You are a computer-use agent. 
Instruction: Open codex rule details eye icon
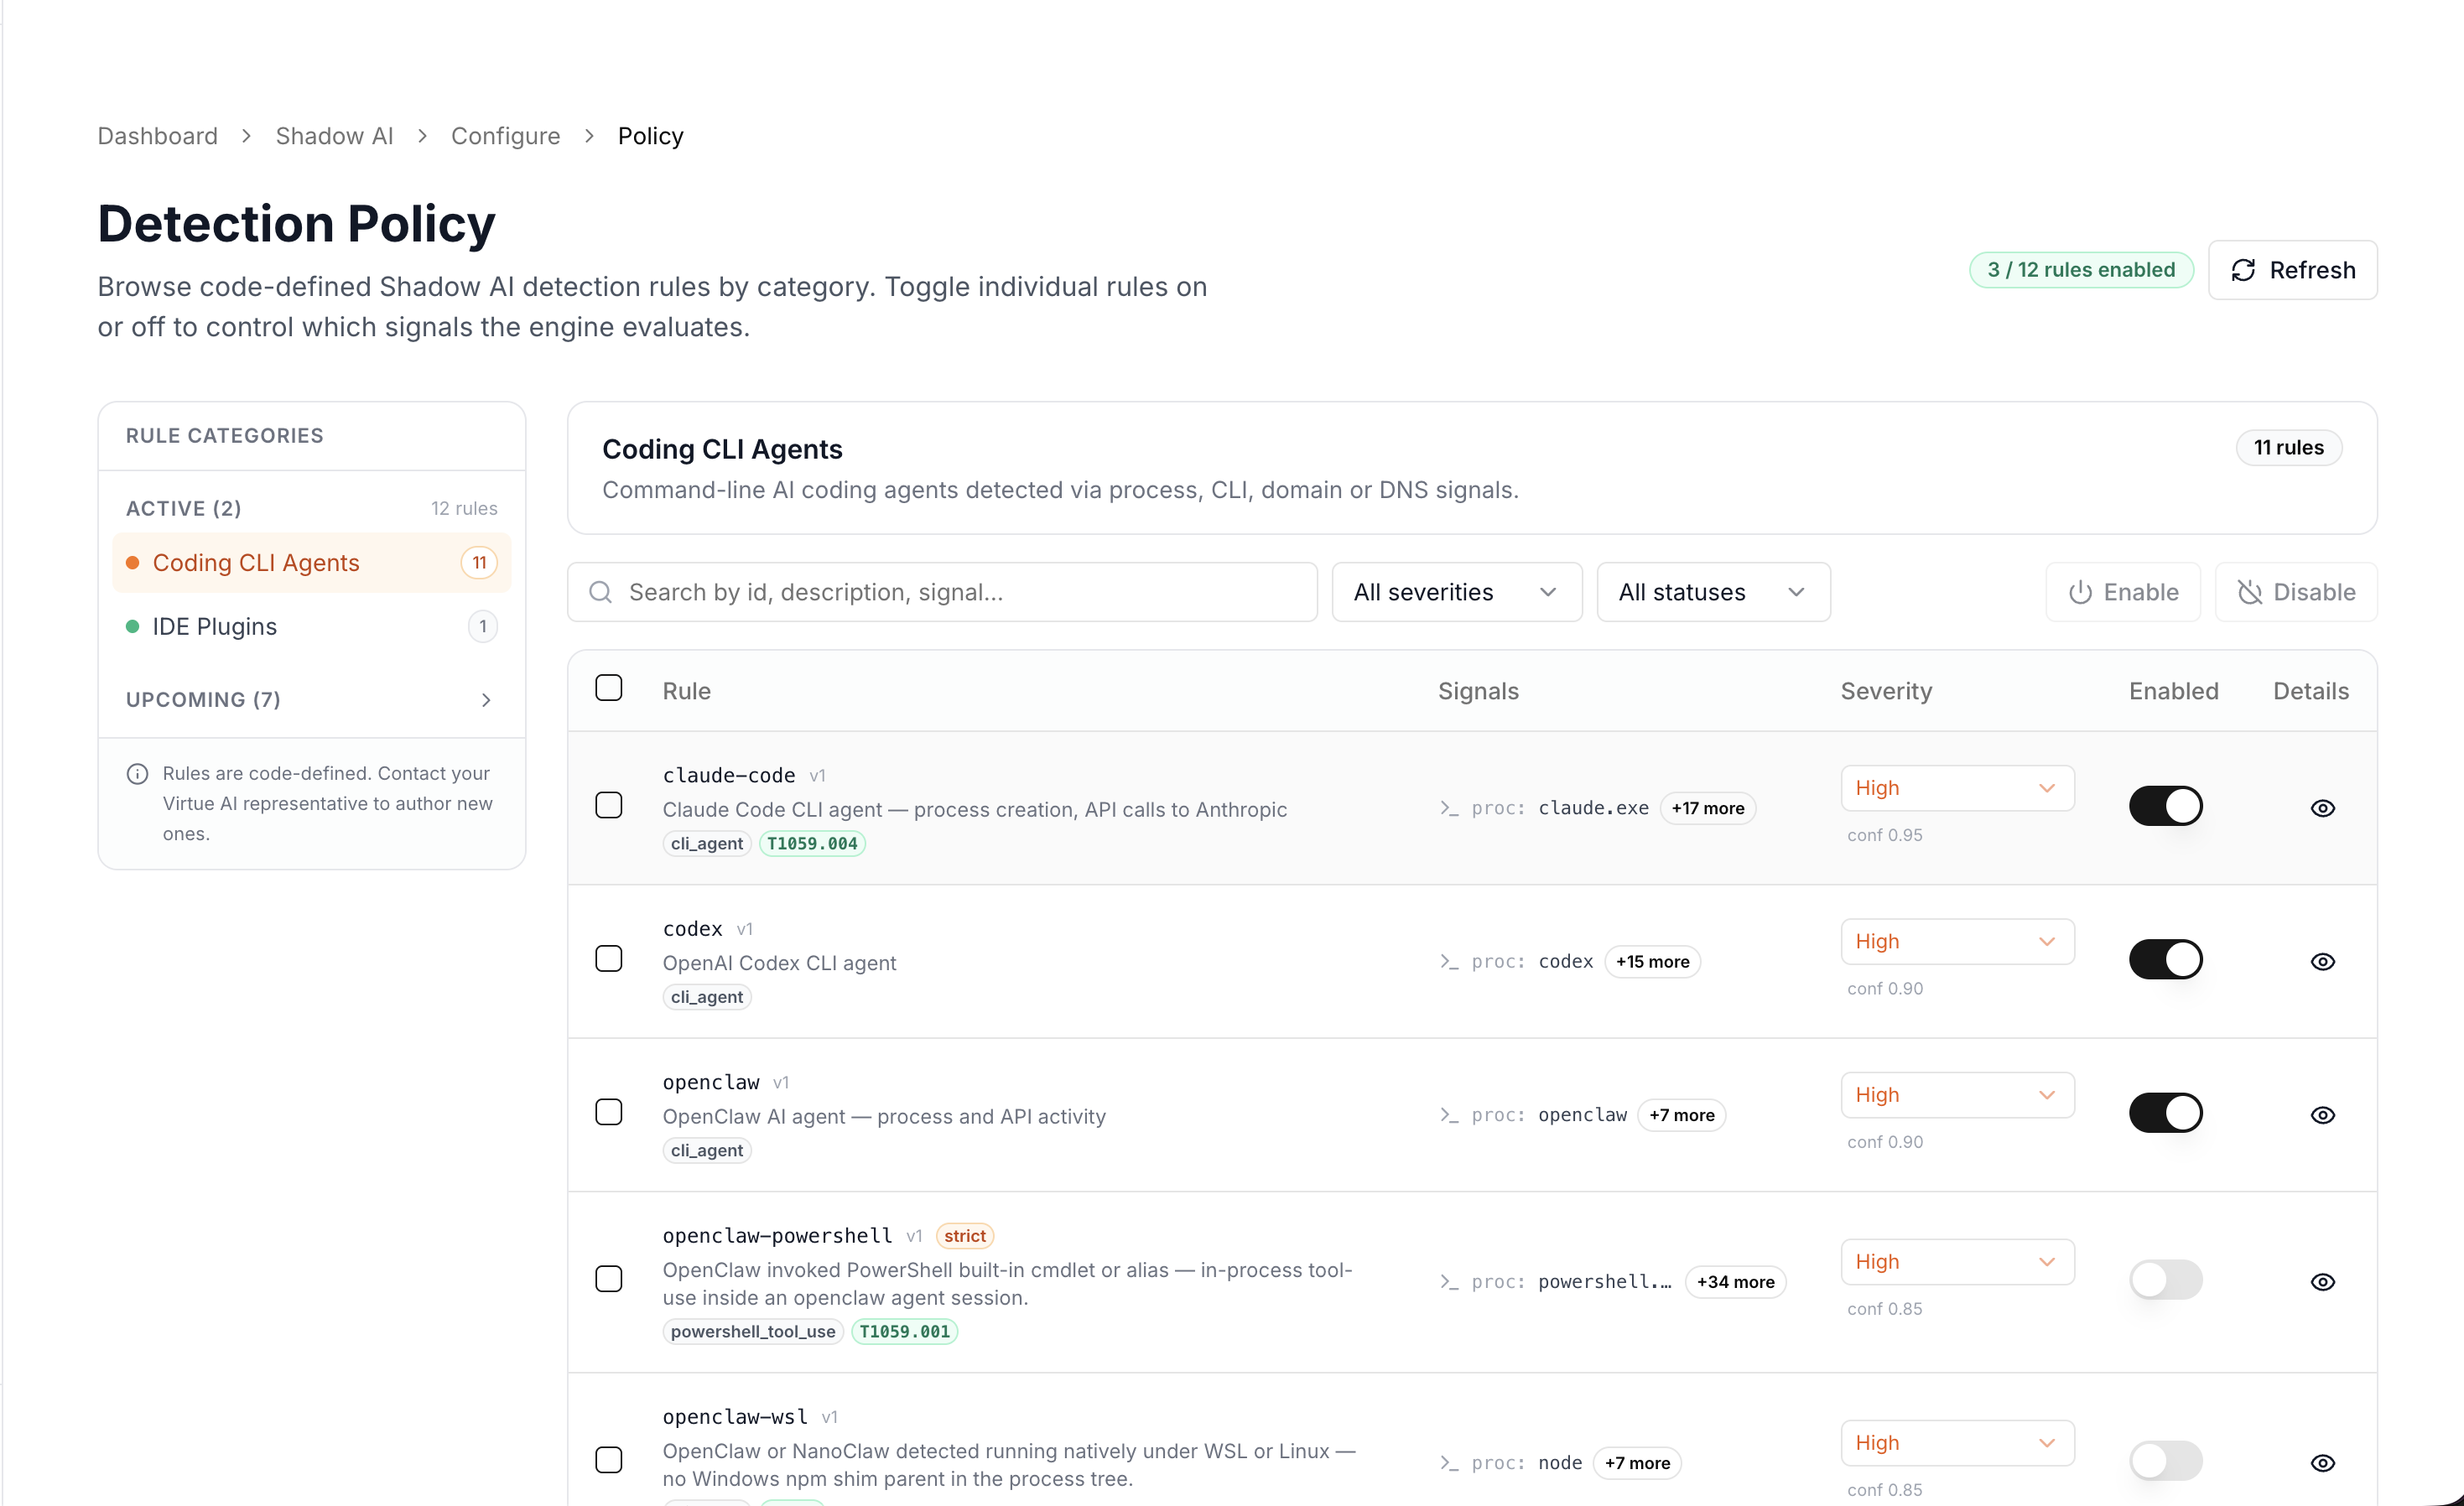[2322, 961]
